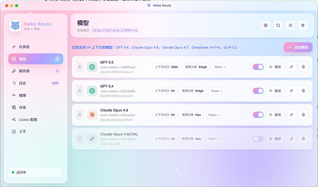Edit Claude-Opus-4.8(724) with pencil icon

(291, 139)
